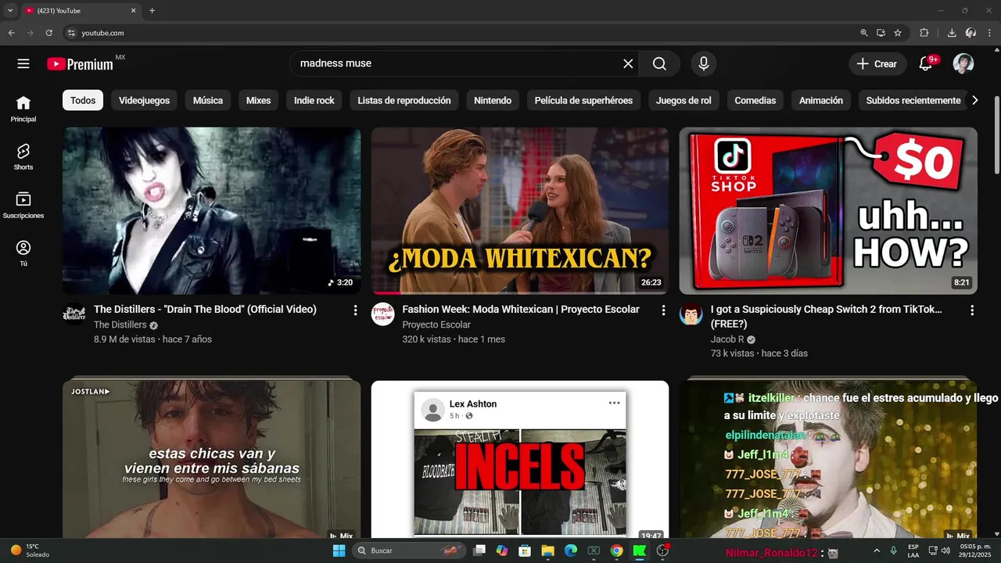Open the account avatar menu
Screen dimensions: 1001x563
(x=963, y=64)
